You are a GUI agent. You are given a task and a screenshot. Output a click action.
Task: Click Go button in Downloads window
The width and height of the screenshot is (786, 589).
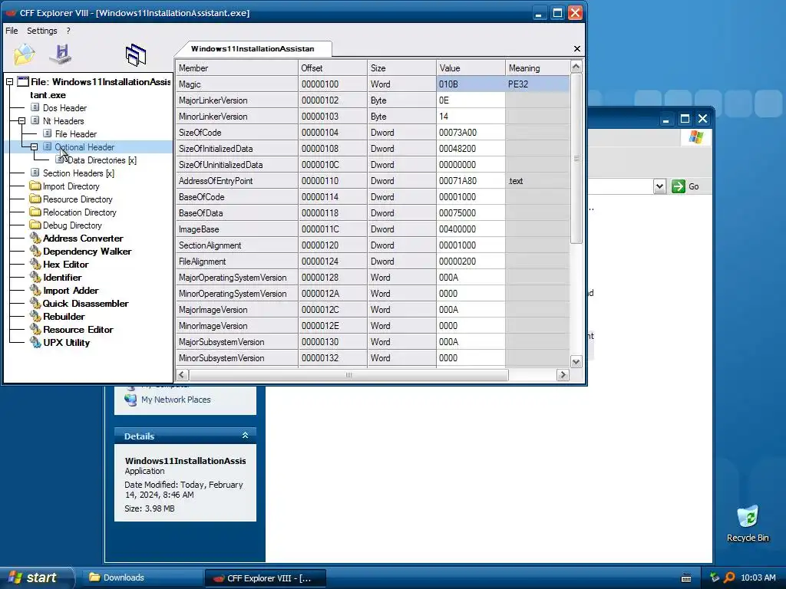click(685, 186)
